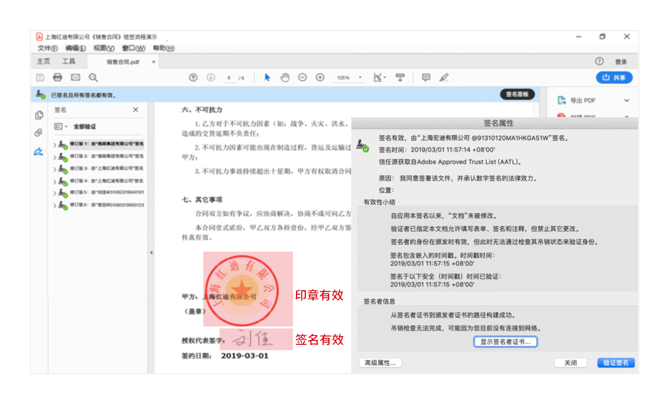Switch to the 主页 tab
669x404 pixels.
(x=43, y=61)
